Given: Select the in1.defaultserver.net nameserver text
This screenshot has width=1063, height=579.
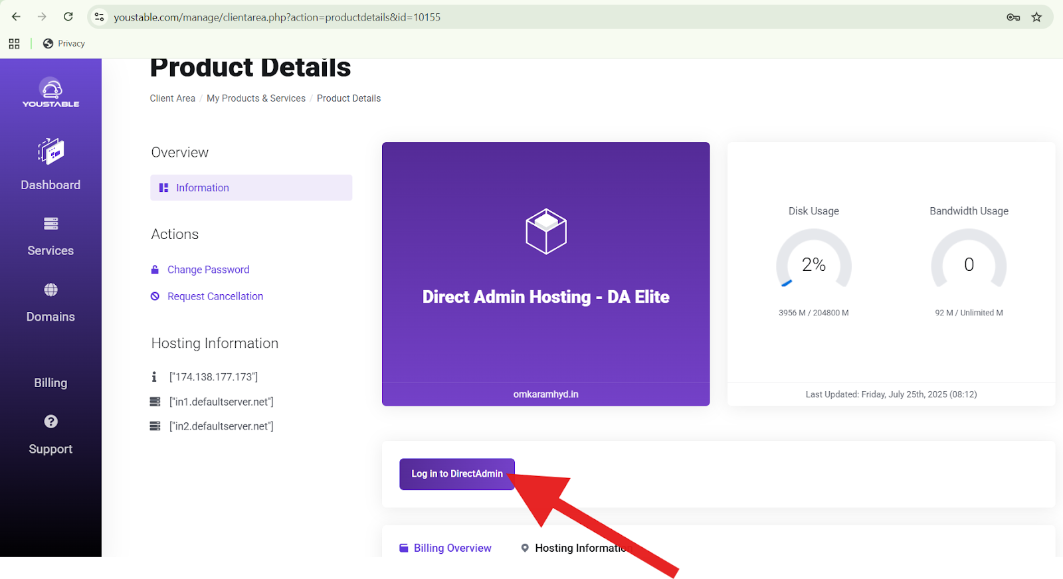Looking at the screenshot, I should (221, 402).
